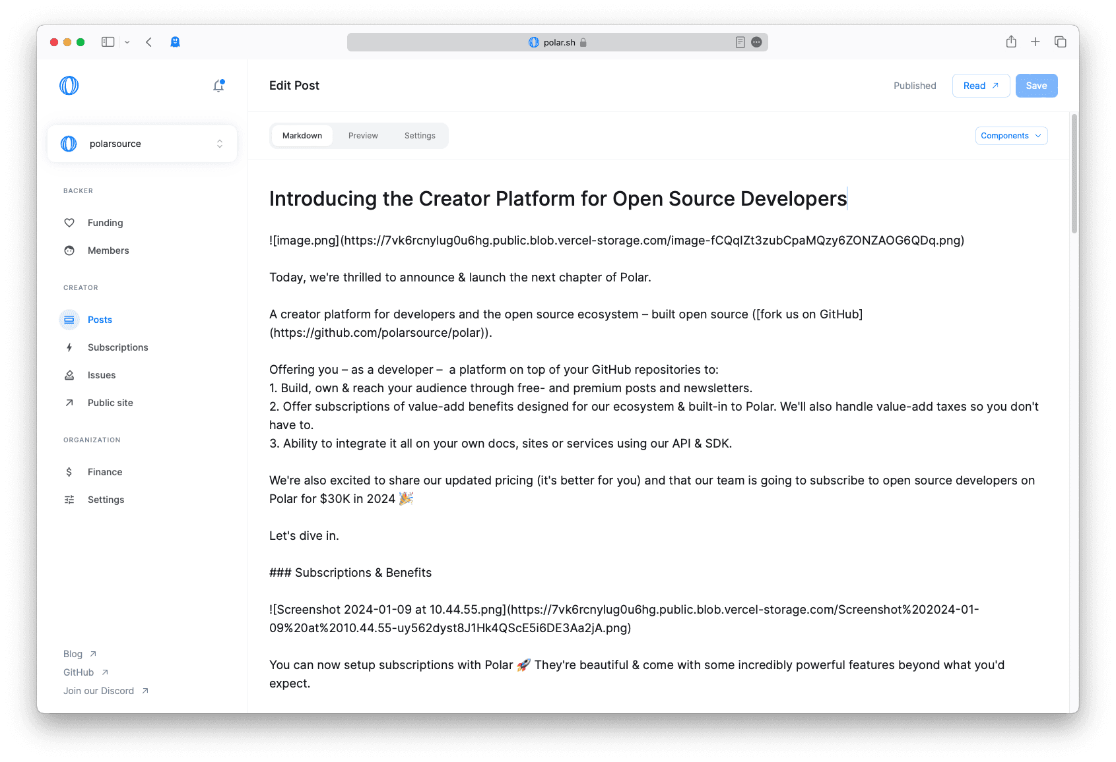The width and height of the screenshot is (1116, 762).
Task: Click the Finance dollar icon
Action: (x=69, y=472)
